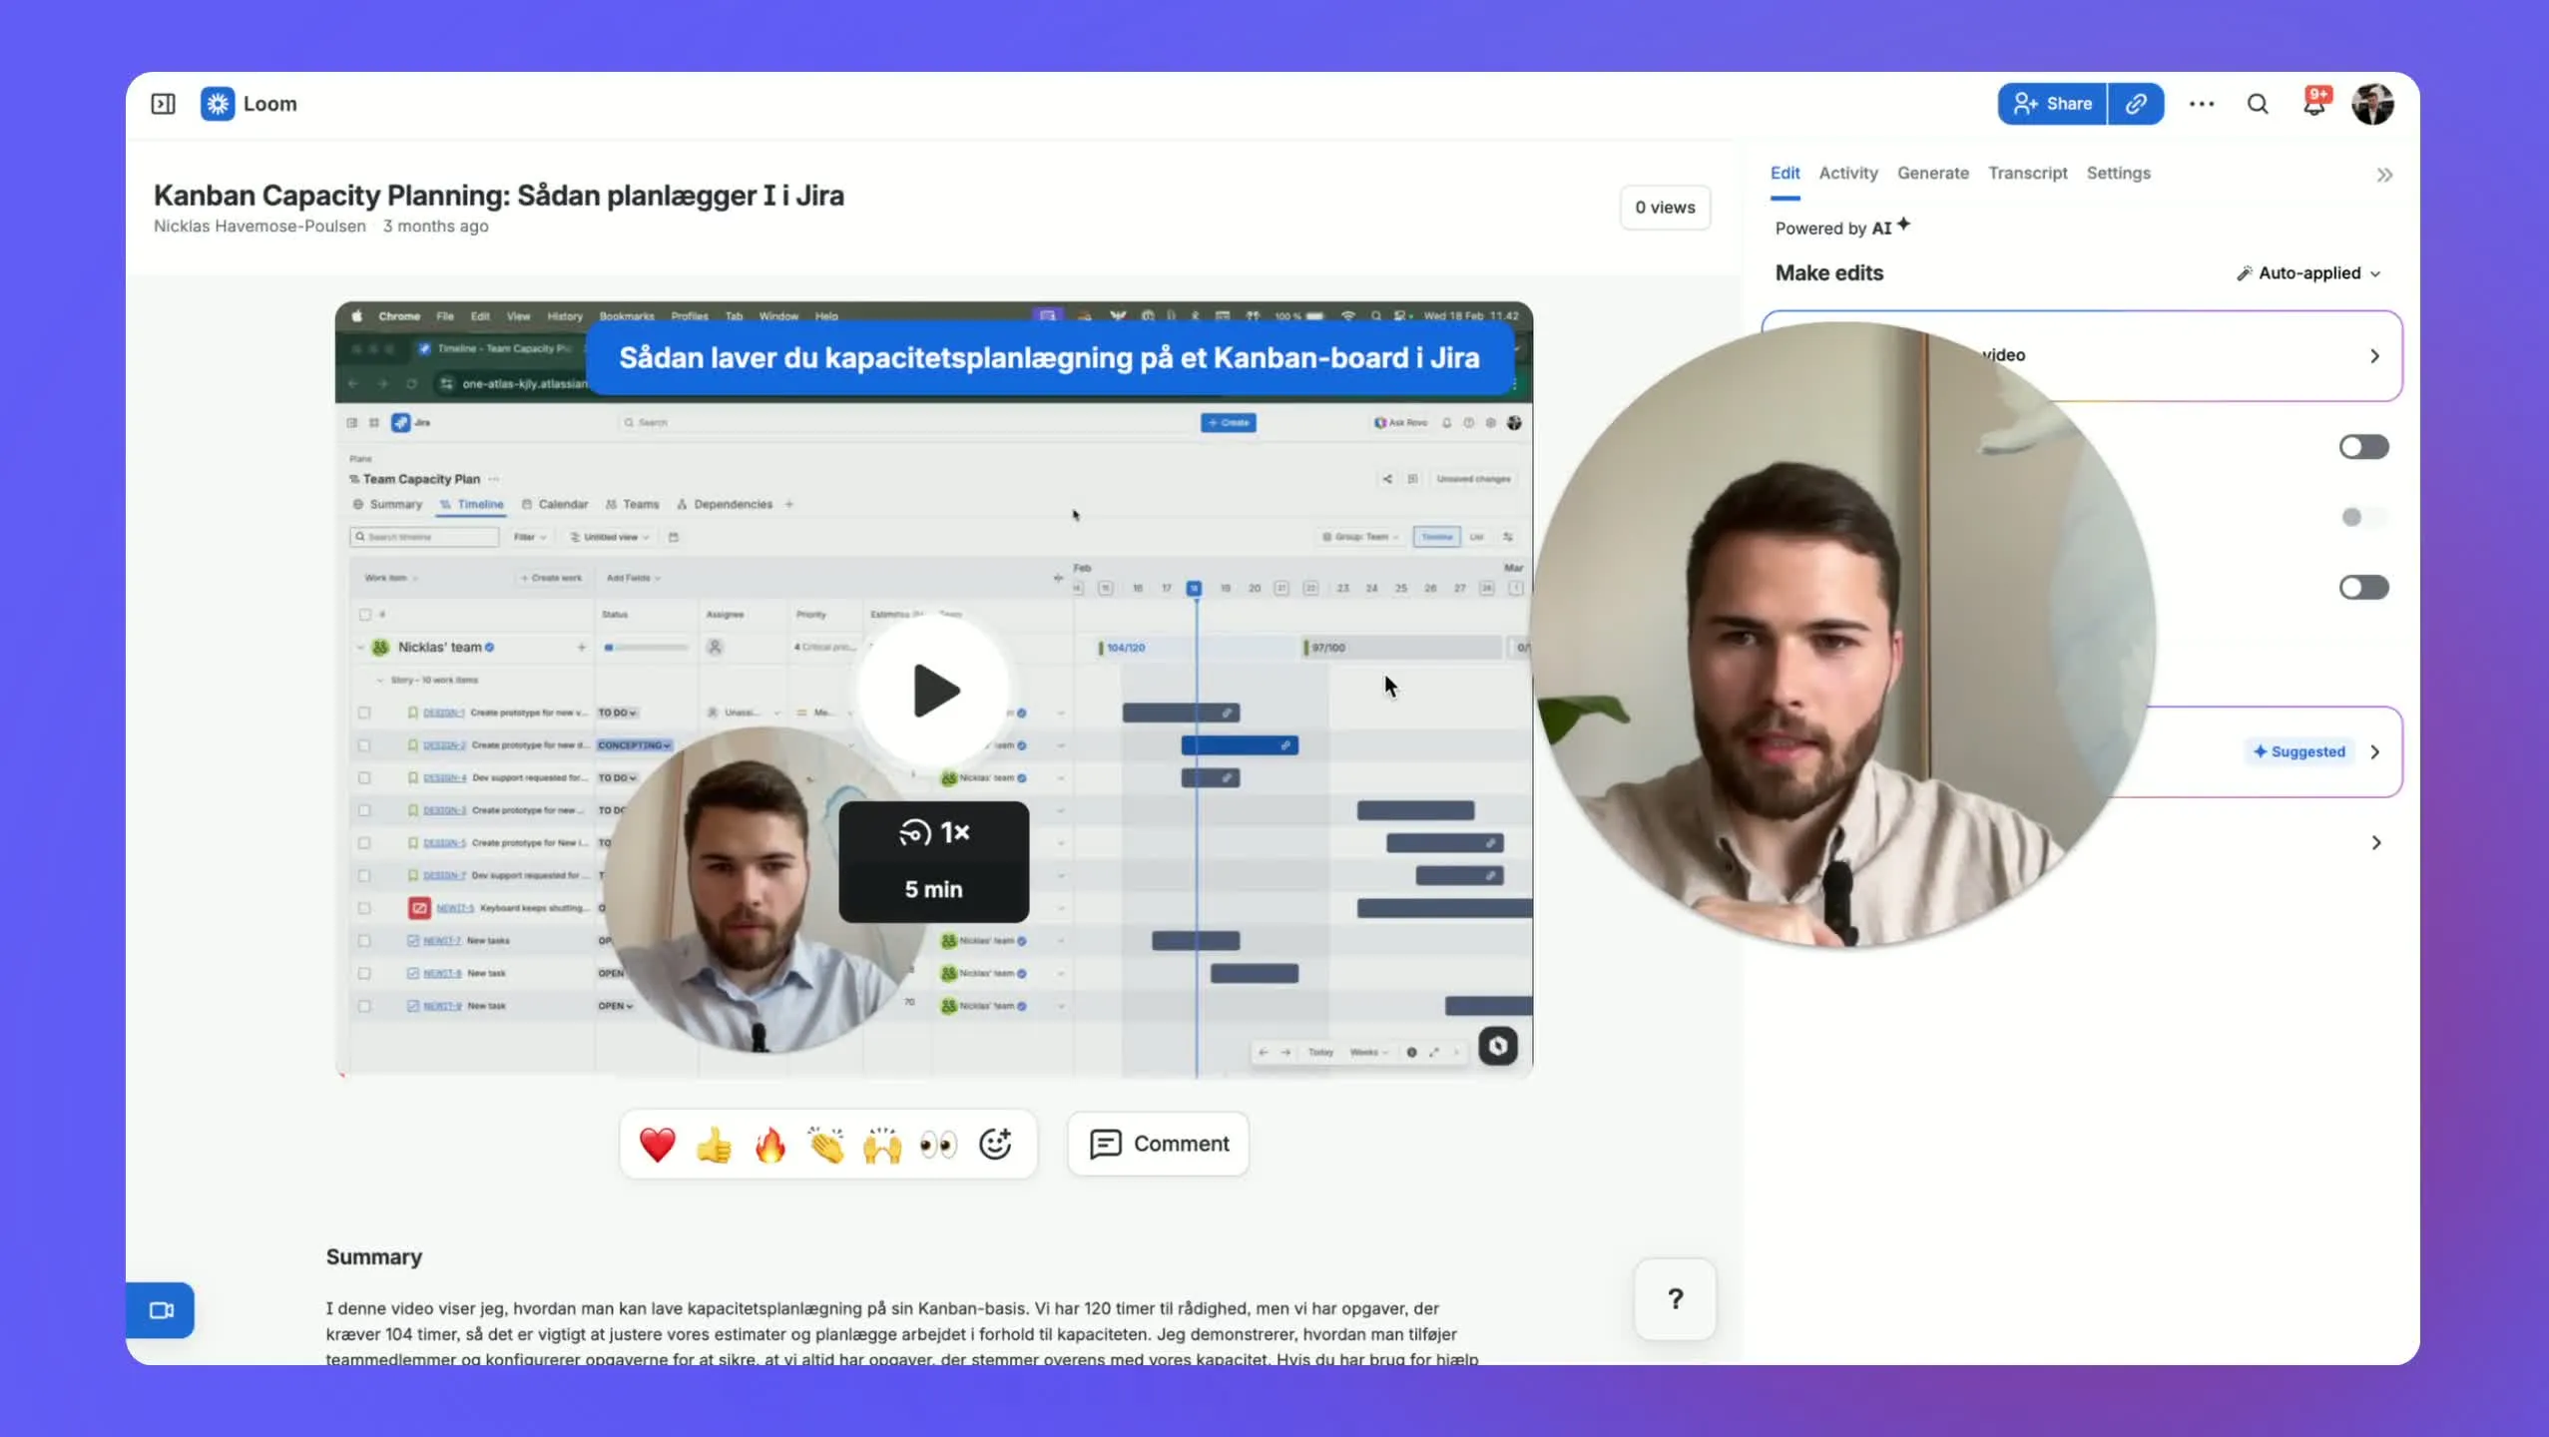Open help with the question mark button
This screenshot has height=1437, width=2549.
coord(1675,1298)
